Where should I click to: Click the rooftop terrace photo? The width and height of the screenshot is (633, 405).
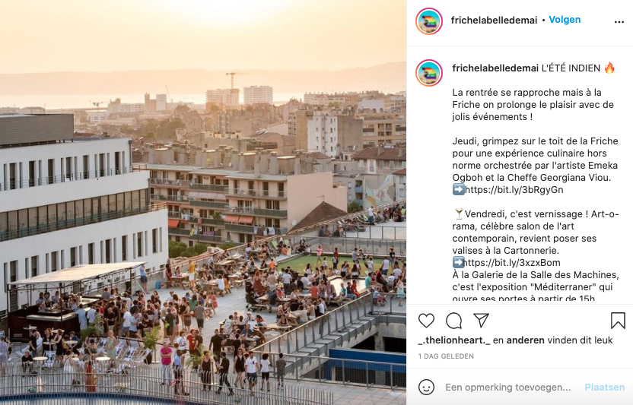[x=203, y=202]
